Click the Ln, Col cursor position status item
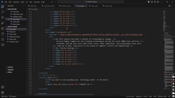Image resolution: width=175 pixels, height=98 pixels. (x=130, y=96)
